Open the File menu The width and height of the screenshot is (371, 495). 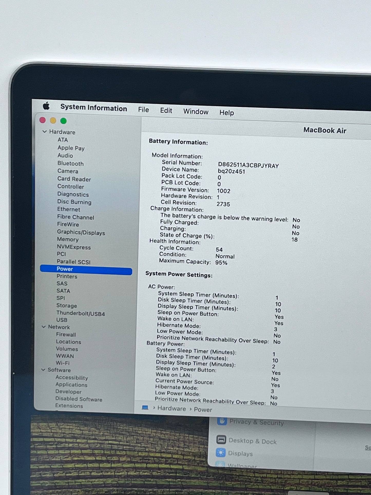(144, 110)
